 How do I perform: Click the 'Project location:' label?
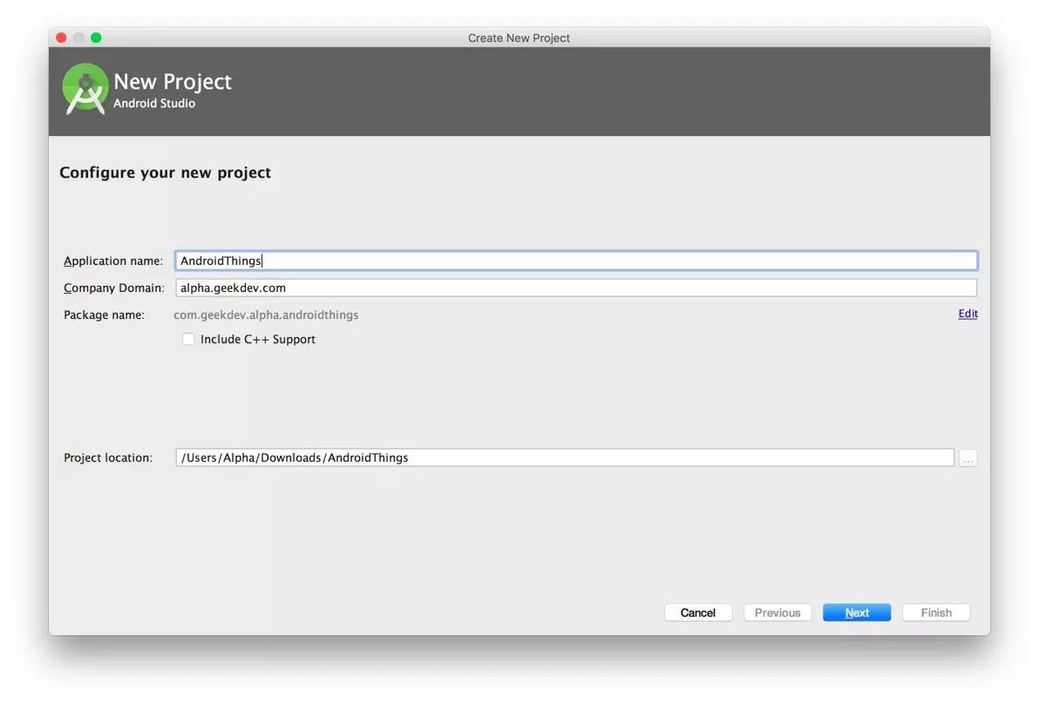pos(108,458)
